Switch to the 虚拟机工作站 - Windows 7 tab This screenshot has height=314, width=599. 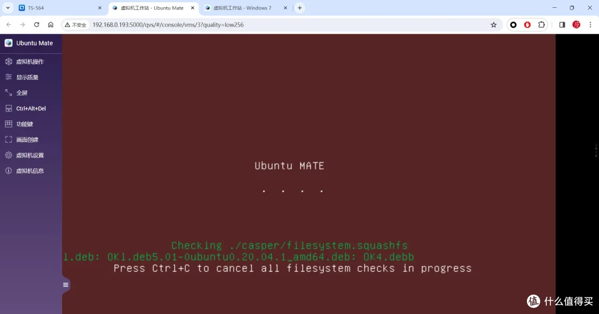[245, 8]
